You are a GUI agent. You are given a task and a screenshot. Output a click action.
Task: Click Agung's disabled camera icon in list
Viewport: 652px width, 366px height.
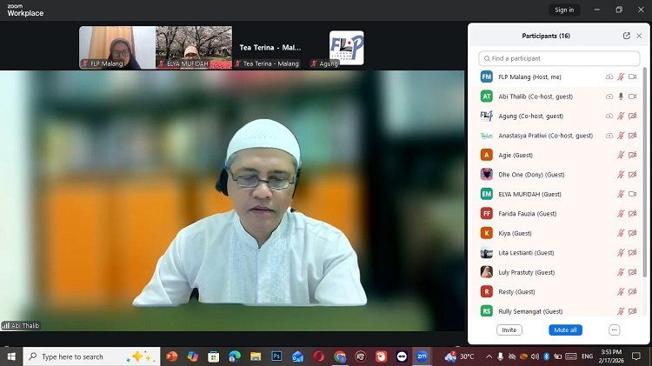(633, 116)
